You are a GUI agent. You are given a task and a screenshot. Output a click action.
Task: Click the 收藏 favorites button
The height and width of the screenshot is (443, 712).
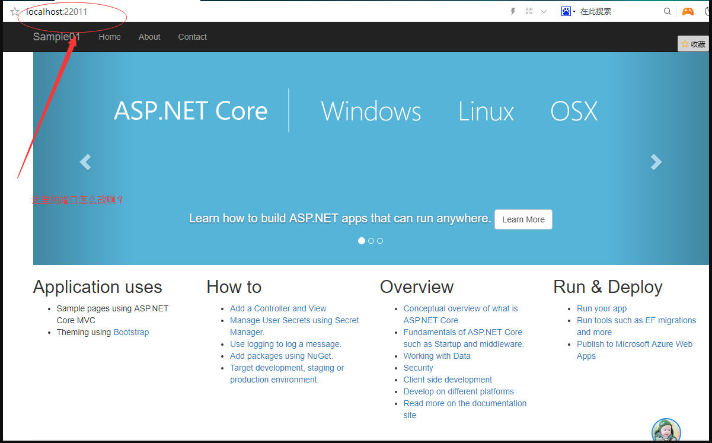coord(693,44)
